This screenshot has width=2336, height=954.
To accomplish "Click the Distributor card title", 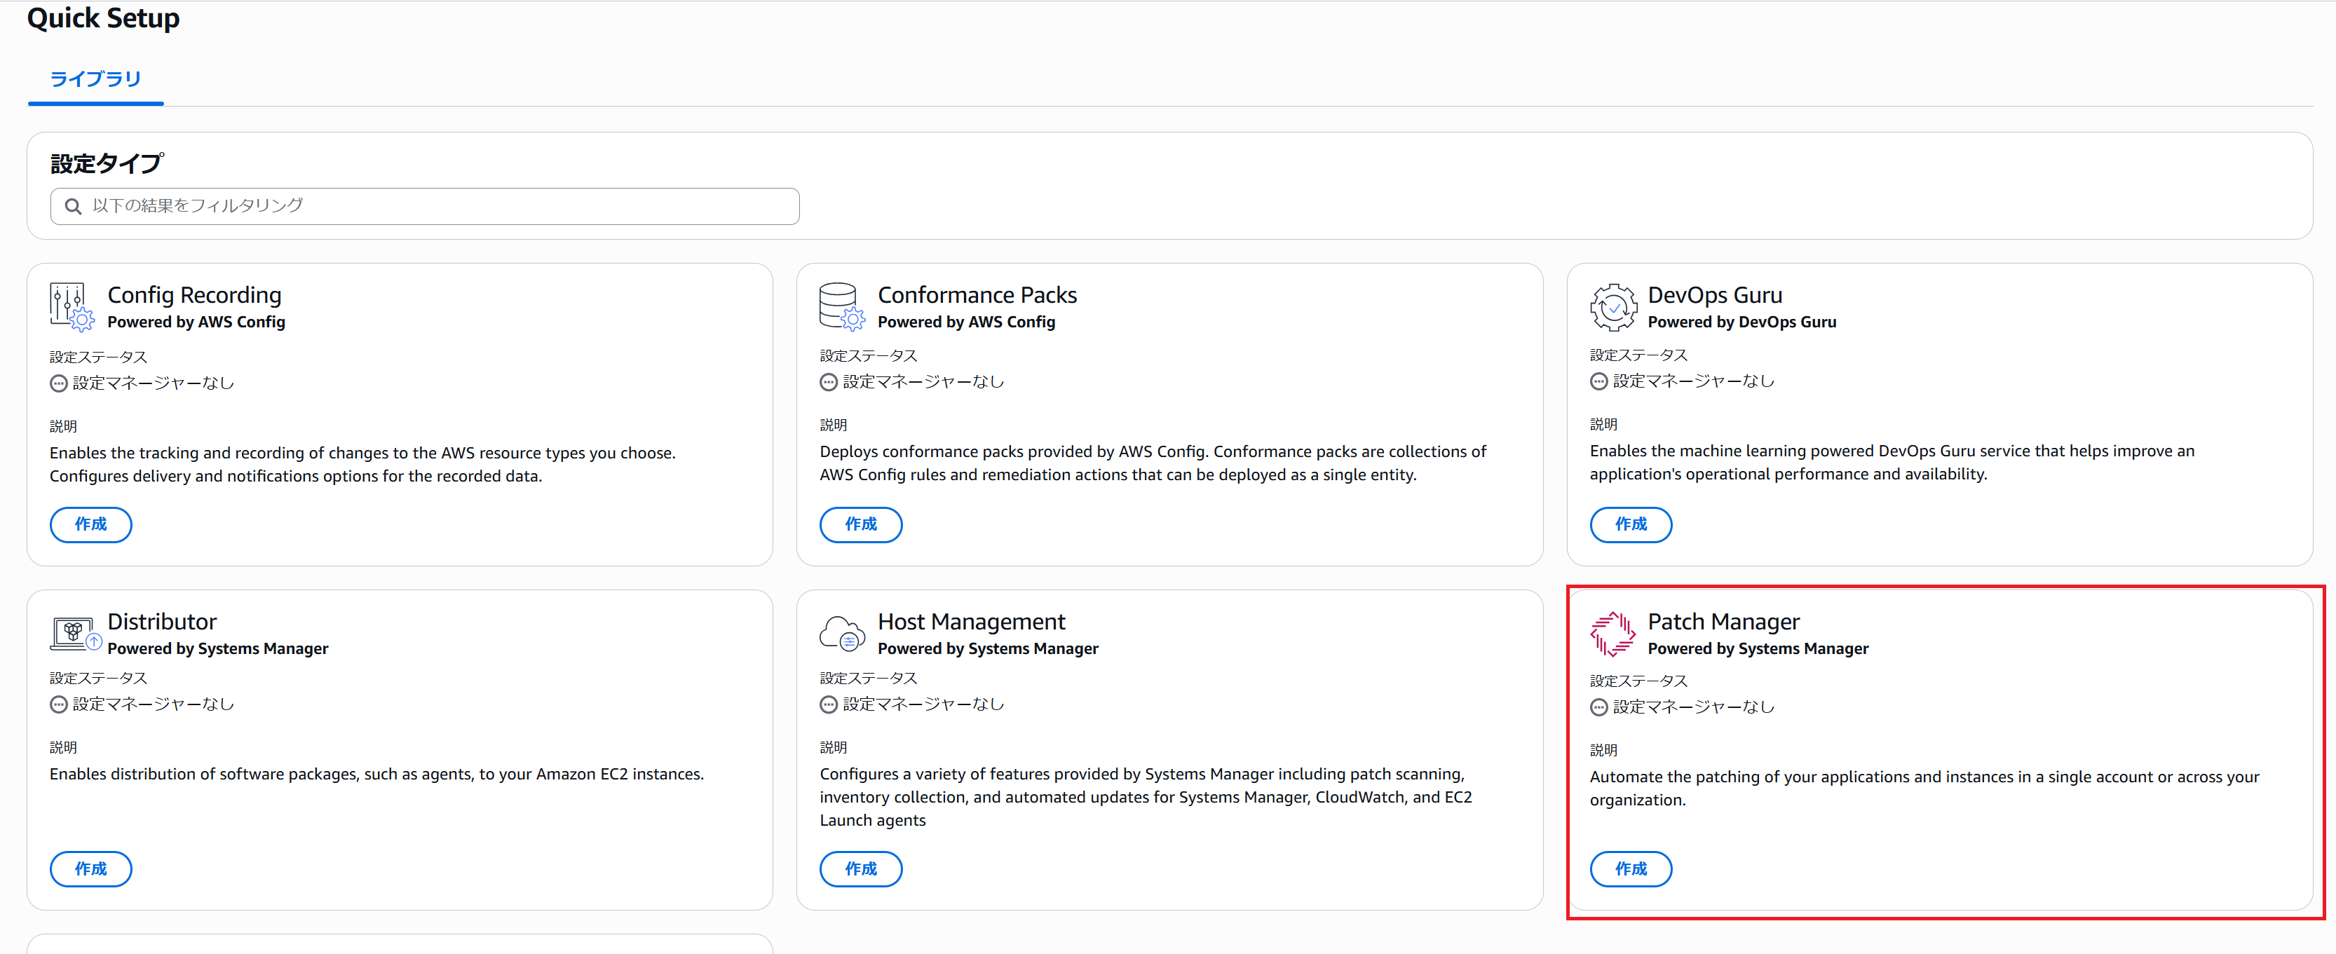I will click(x=163, y=622).
